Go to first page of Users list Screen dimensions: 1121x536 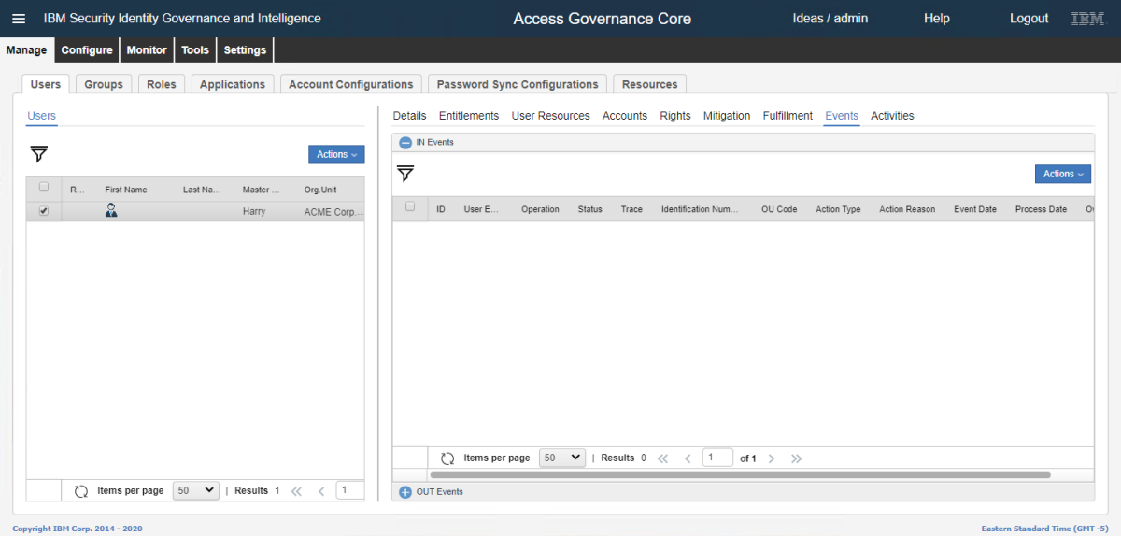tap(296, 491)
